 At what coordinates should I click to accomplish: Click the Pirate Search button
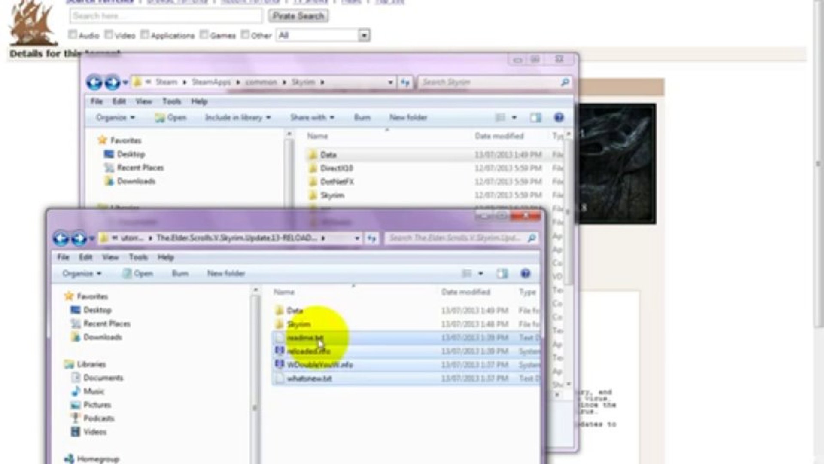[298, 16]
